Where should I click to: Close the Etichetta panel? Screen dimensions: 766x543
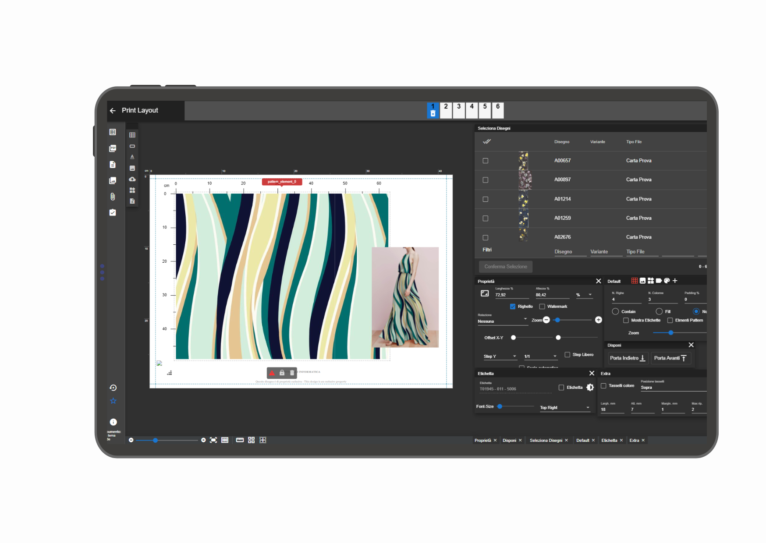pyautogui.click(x=592, y=373)
